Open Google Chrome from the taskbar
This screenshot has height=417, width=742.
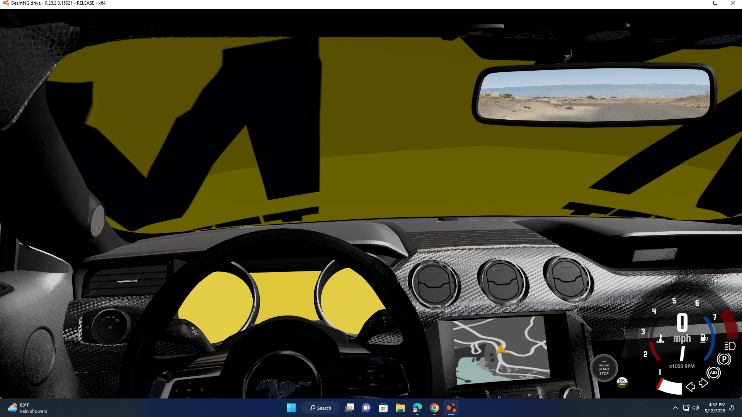coord(434,408)
